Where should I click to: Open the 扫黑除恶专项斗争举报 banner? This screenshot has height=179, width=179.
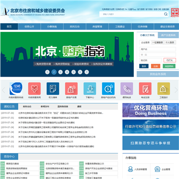[151, 143]
